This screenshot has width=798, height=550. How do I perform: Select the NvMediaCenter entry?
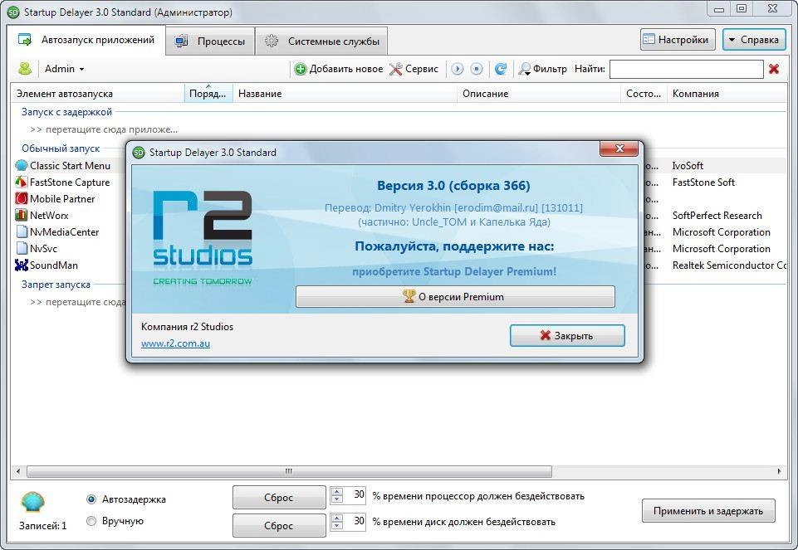coord(64,232)
